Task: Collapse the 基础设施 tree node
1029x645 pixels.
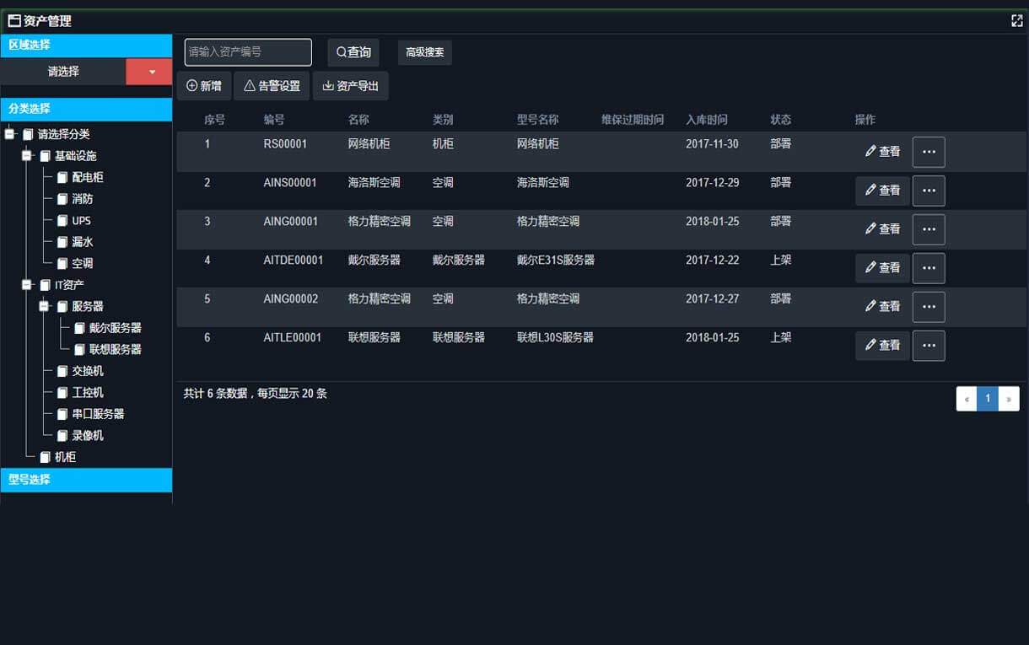Action: click(27, 156)
